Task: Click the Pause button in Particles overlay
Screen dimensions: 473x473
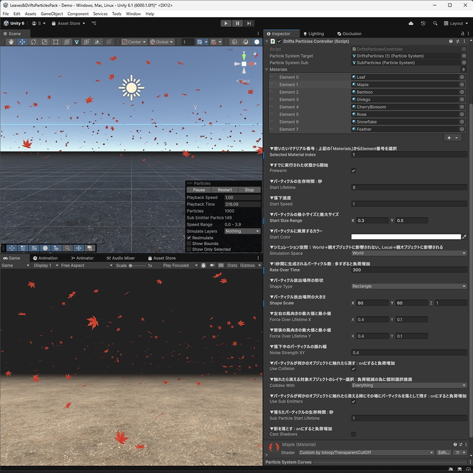Action: (x=199, y=190)
